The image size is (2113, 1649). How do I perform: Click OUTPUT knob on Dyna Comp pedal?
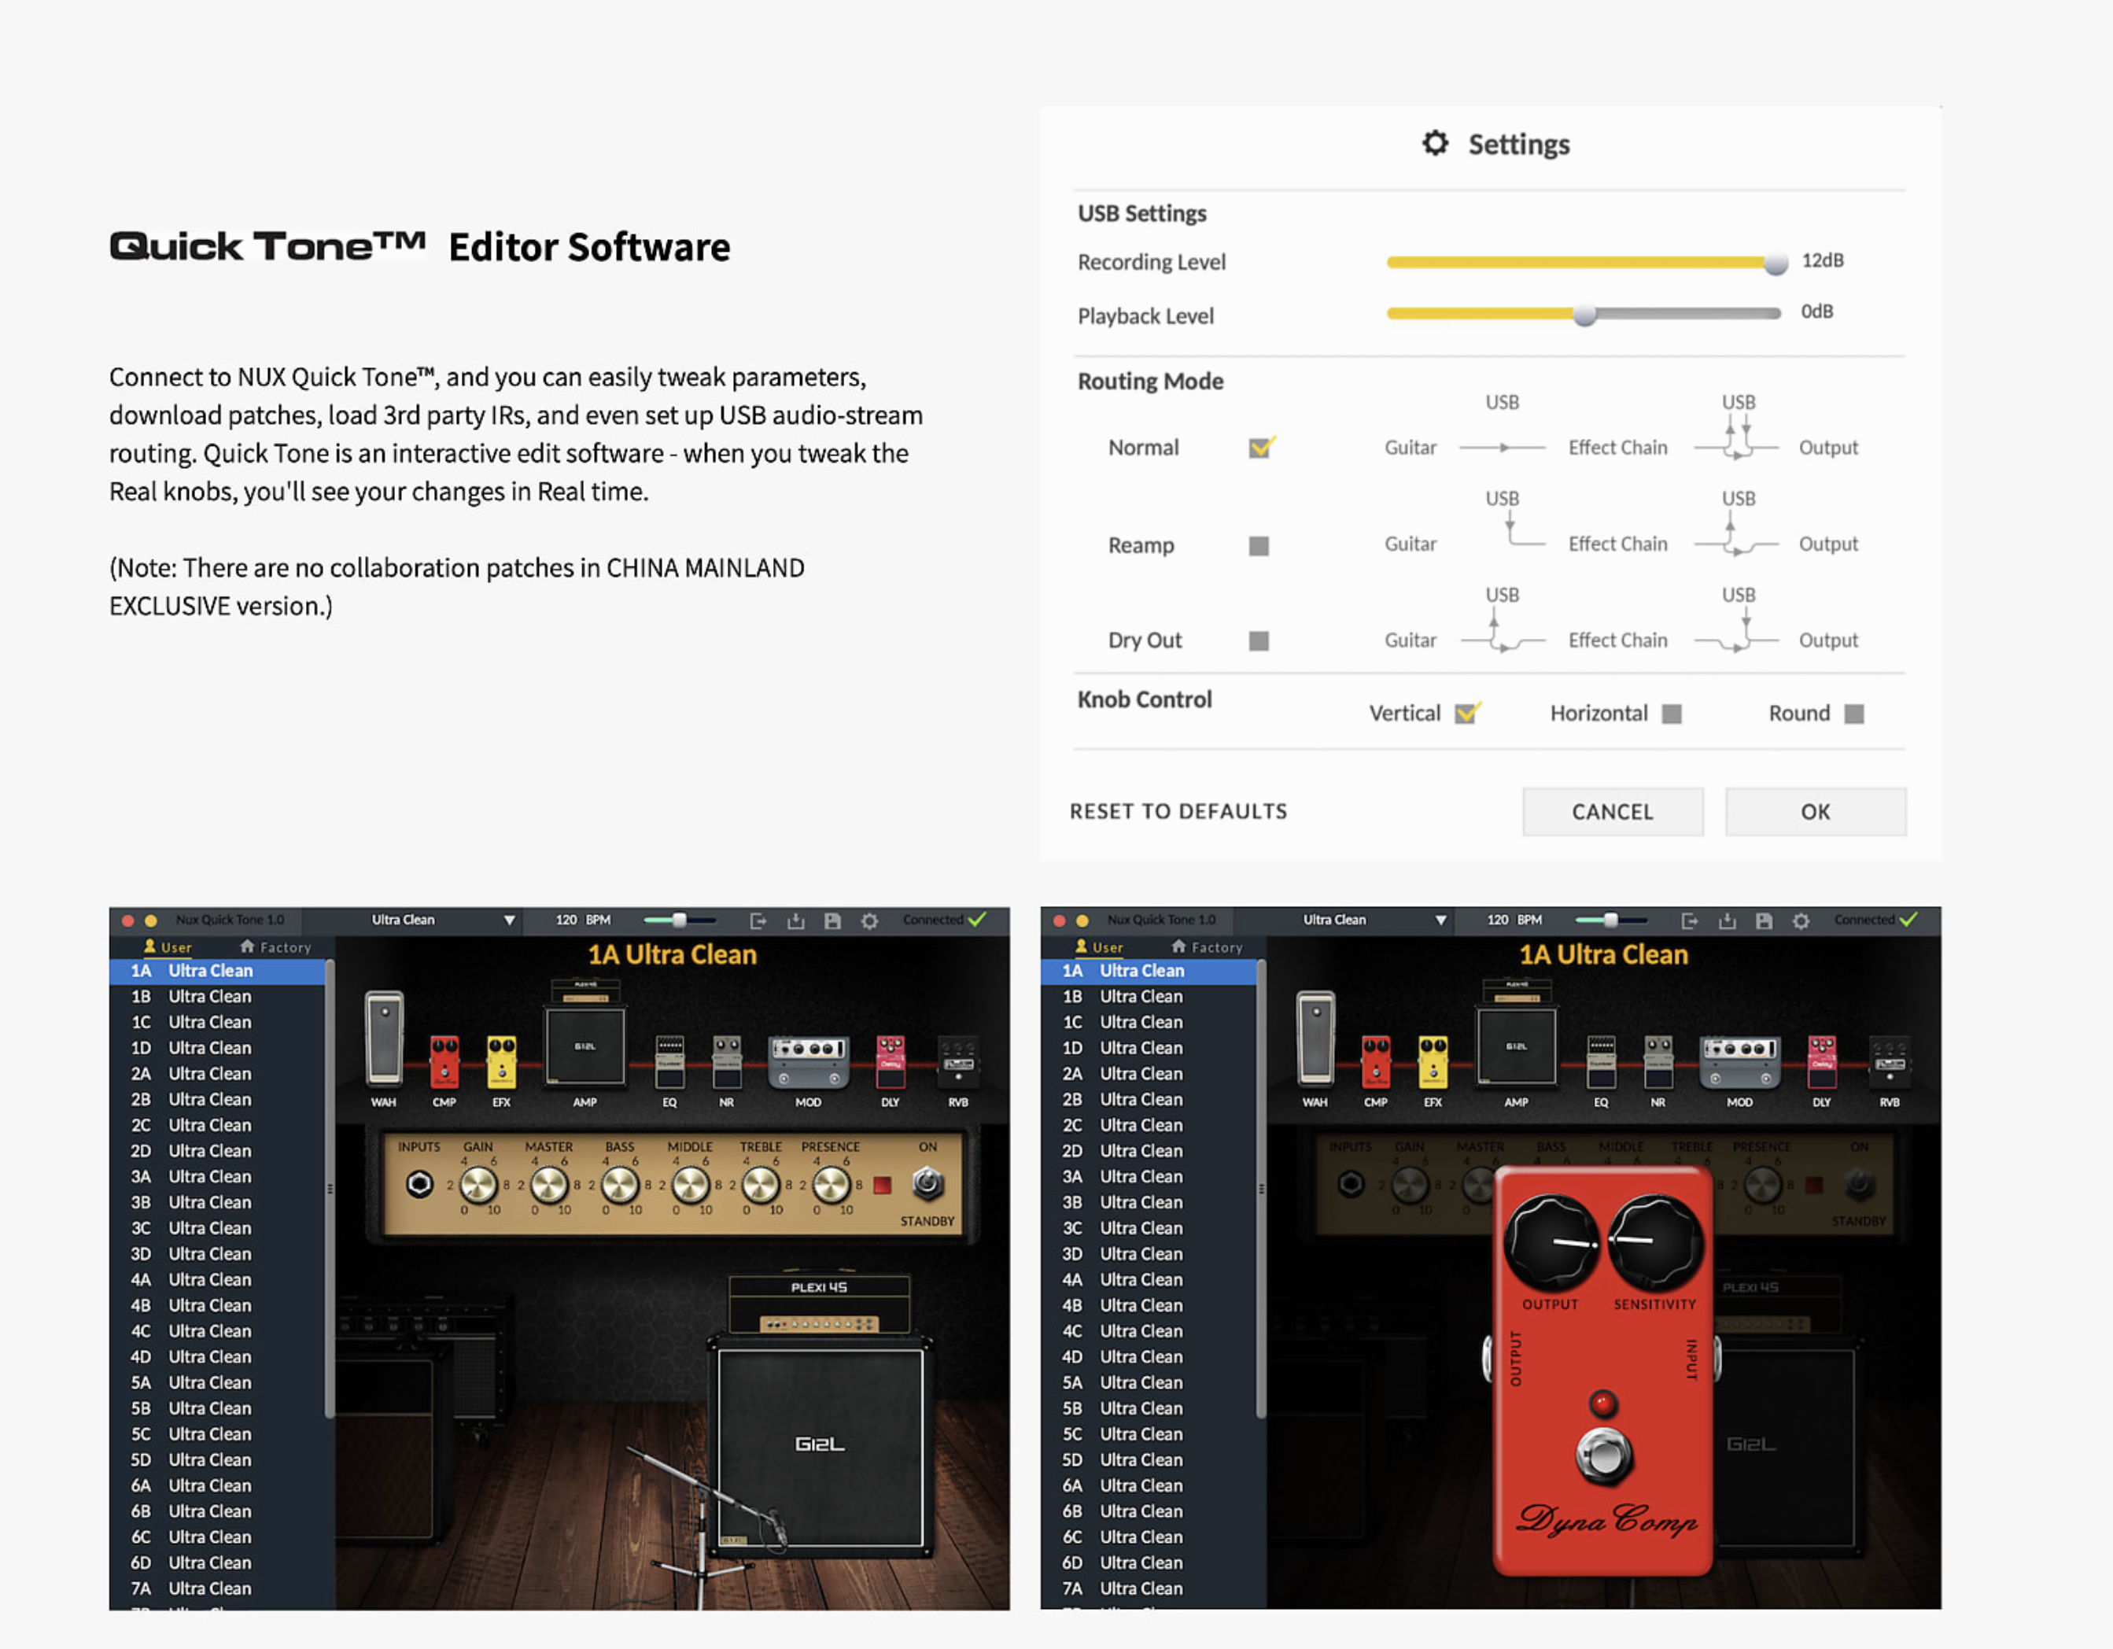click(1551, 1241)
